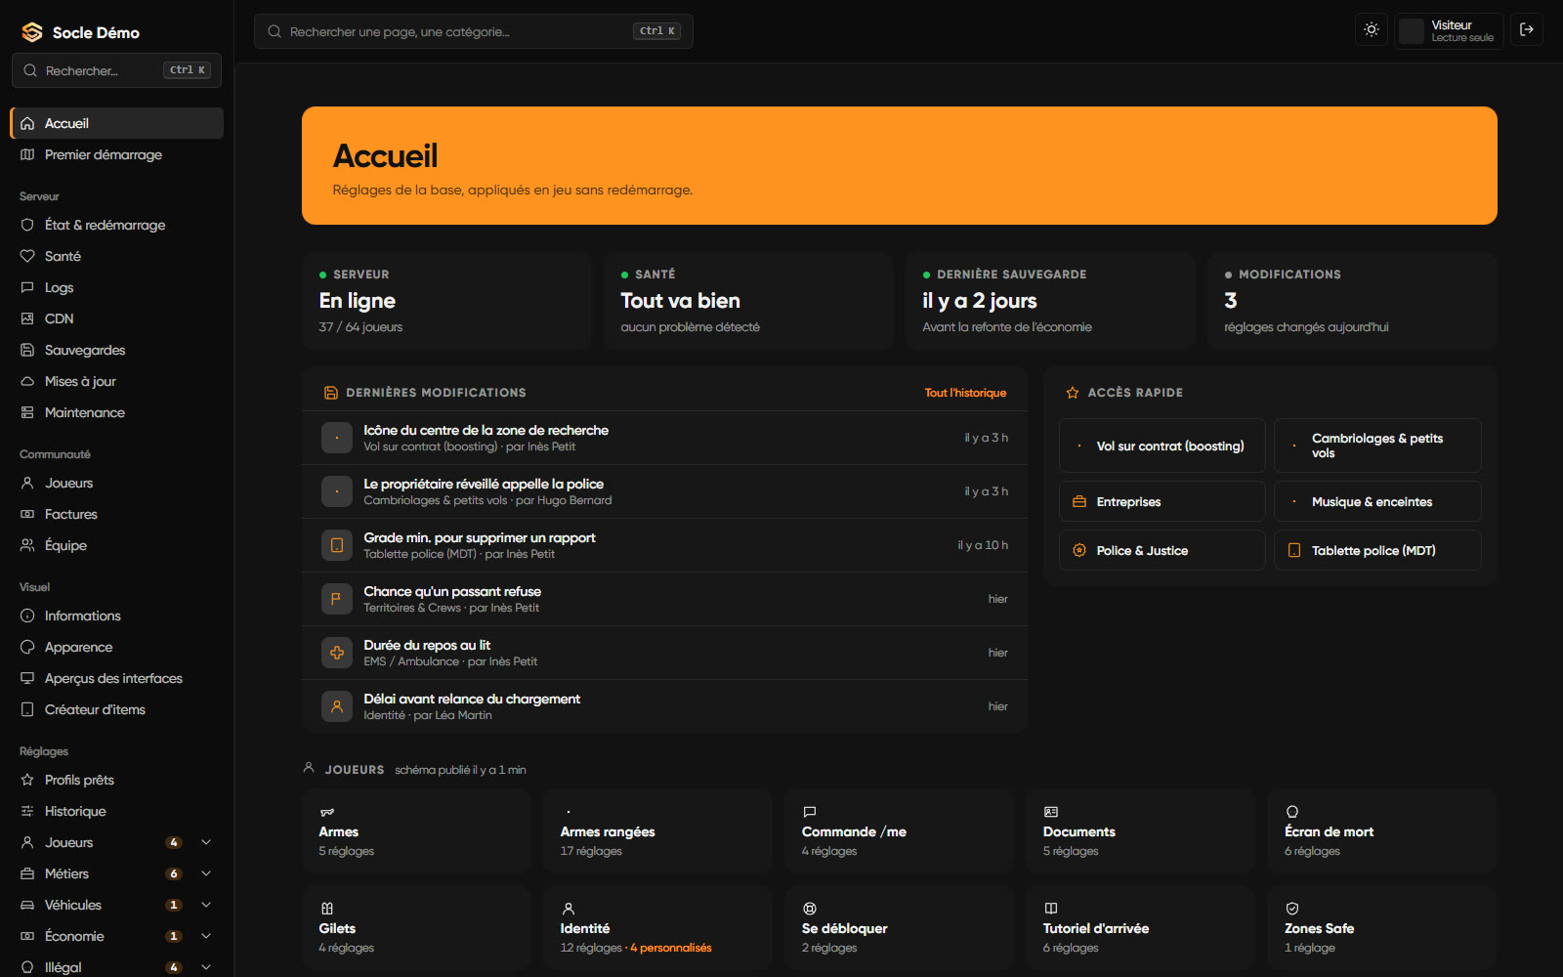Click the Factures icon in sidebar
This screenshot has height=977, width=1563.
click(x=27, y=514)
